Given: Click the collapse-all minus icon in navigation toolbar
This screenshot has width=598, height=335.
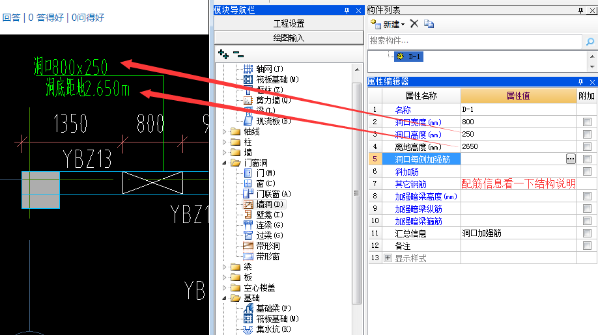Looking at the screenshot, I should click(238, 55).
